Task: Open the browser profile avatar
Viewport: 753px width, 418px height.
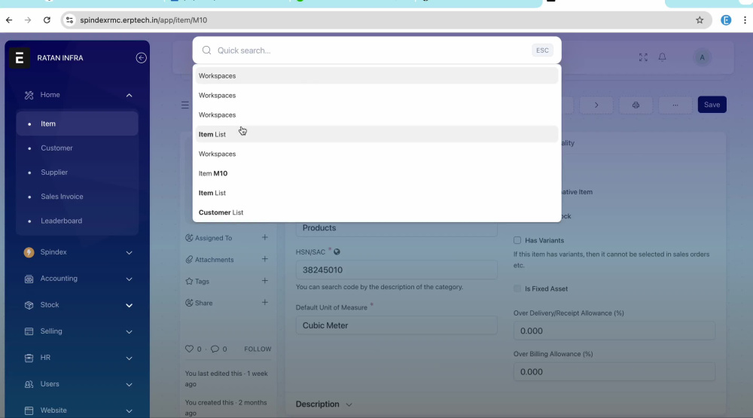Action: coord(726,20)
